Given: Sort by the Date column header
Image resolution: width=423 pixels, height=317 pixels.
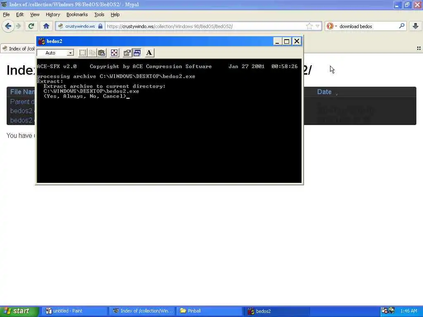Looking at the screenshot, I should coord(324,92).
